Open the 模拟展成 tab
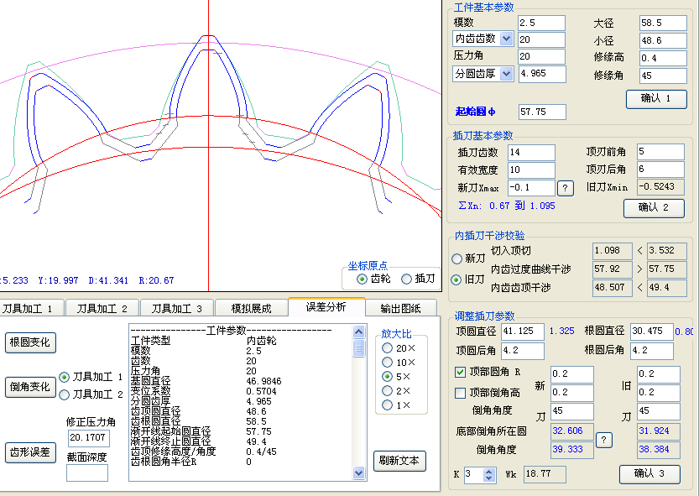Screen dimensions: 699x496 tap(252, 308)
